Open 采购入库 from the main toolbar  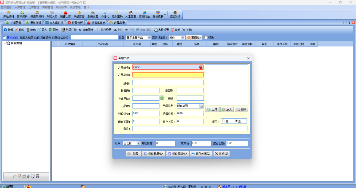pos(52,14)
